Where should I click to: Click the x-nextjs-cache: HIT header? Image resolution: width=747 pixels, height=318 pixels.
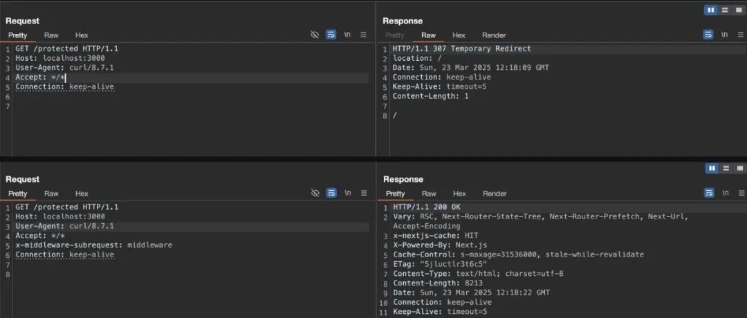tap(436, 236)
